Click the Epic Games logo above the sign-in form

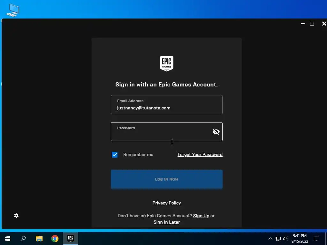point(167,63)
